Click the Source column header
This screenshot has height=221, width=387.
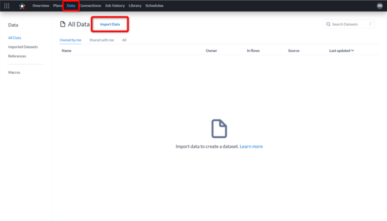294,51
